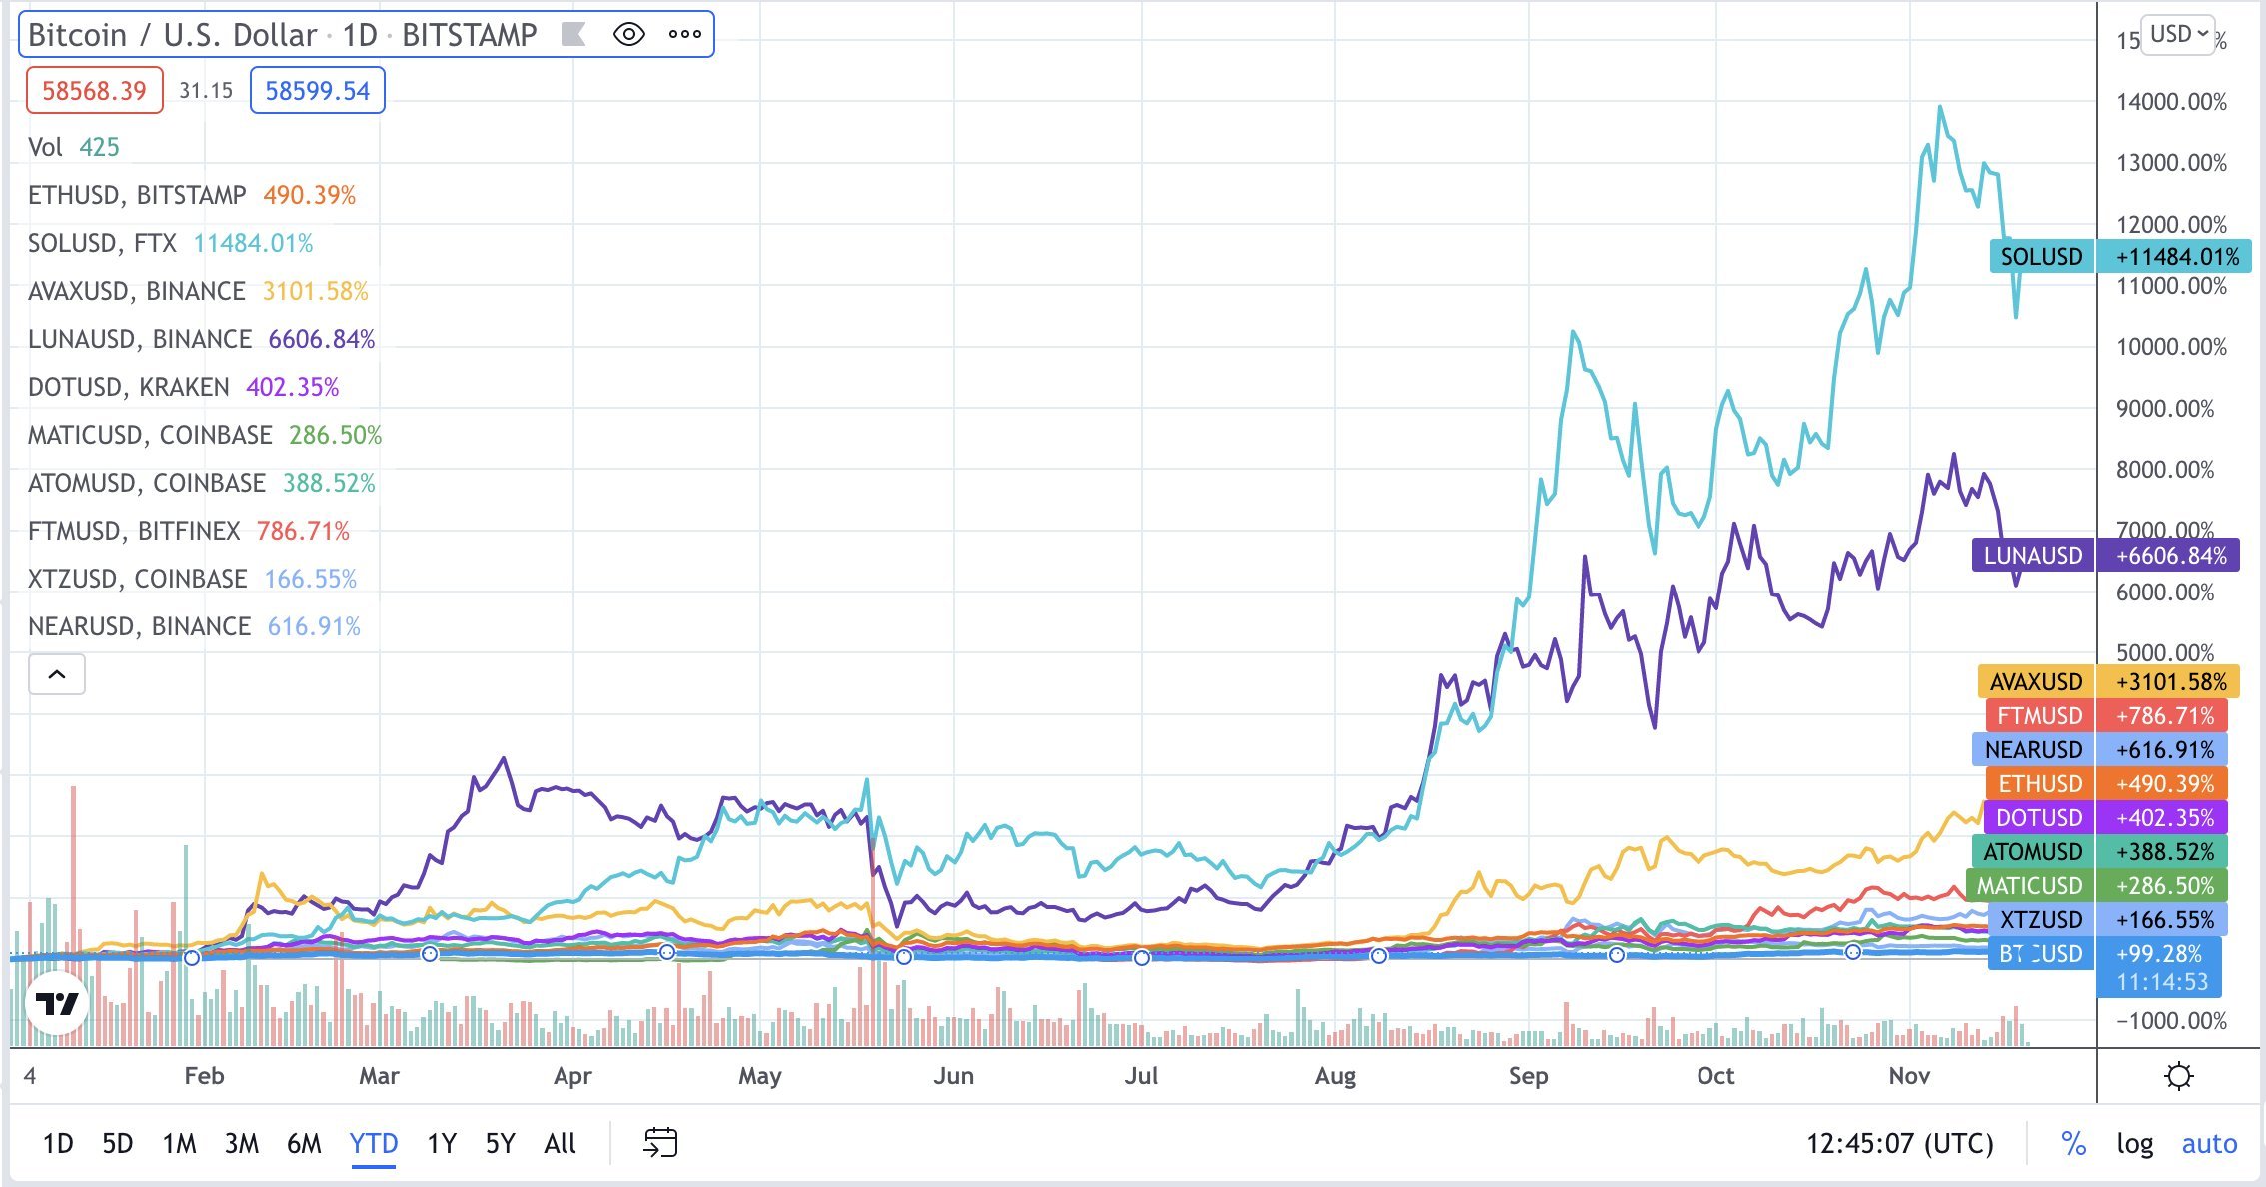Open chart settings gear icon
Viewport: 2266px width, 1187px height.
2178,1076
